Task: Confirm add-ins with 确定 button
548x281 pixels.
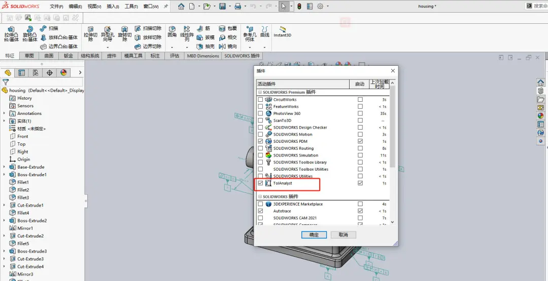Action: pyautogui.click(x=314, y=234)
